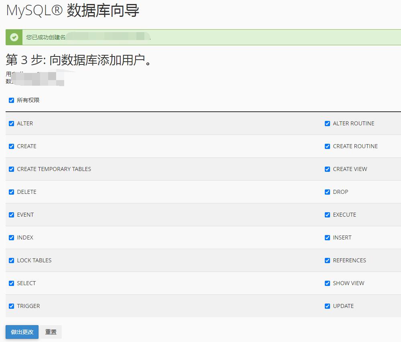Click the green success checkmark icon
Viewport: 401px width, 342px height.
click(14, 37)
